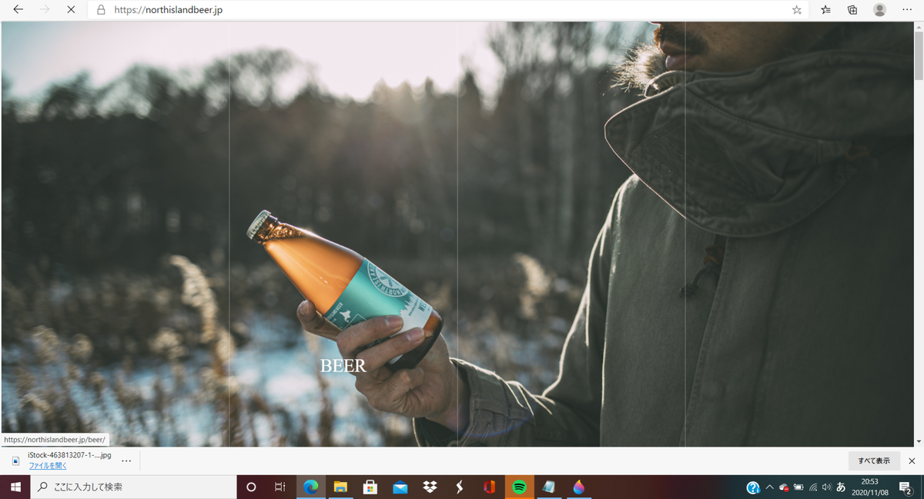Click the lock icon for site information

click(101, 10)
